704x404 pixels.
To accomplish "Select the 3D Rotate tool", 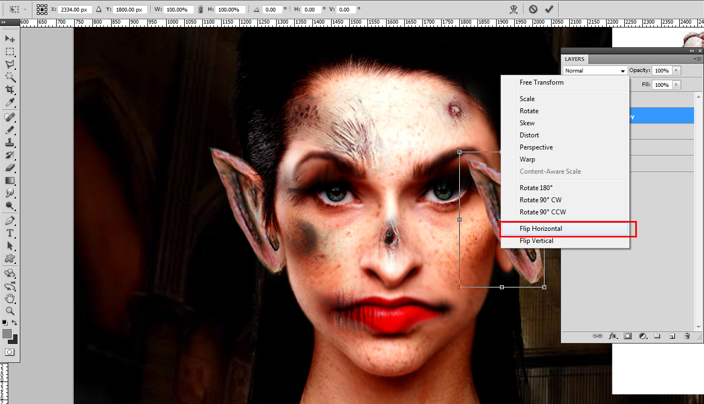I will click(x=10, y=273).
